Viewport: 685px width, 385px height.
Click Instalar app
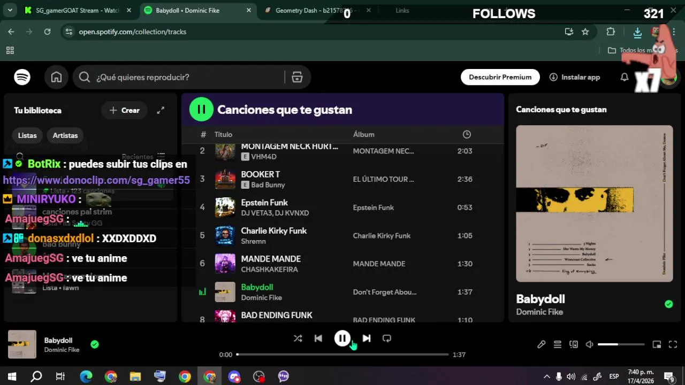575,77
